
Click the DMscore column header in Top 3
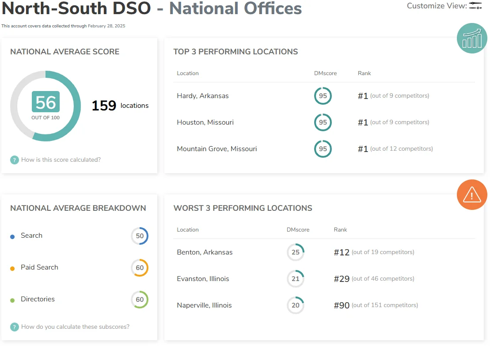tap(325, 73)
